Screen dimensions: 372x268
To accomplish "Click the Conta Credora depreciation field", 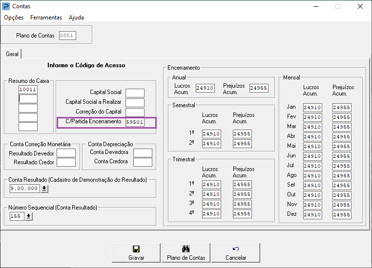I will pos(143,162).
